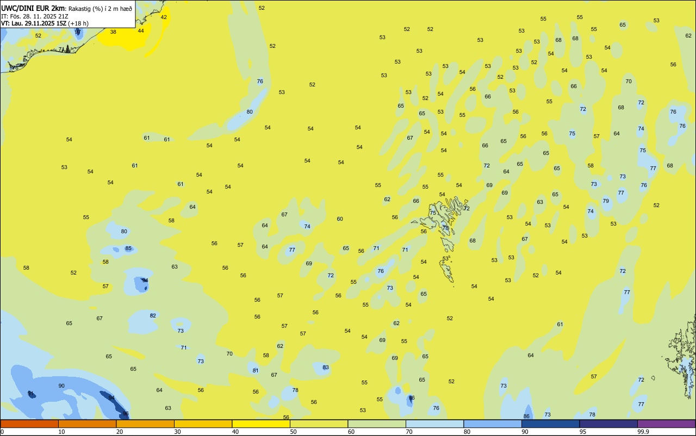
Task: Select the navy 95–99.9 legend block
Action: 608,423
